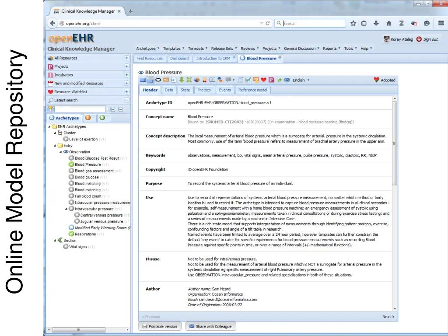This screenshot has width=448, height=336.
Task: Open the Dashboard tab
Action: pyautogui.click(x=179, y=58)
